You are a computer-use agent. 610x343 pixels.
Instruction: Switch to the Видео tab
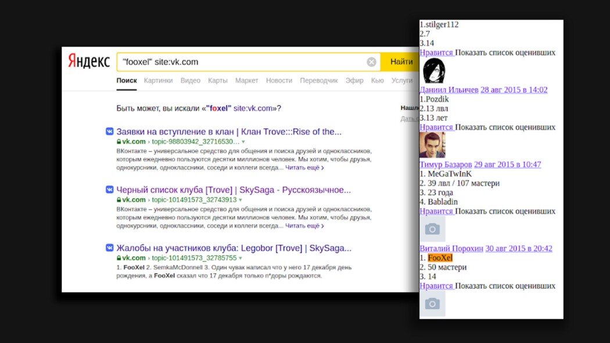tap(190, 81)
